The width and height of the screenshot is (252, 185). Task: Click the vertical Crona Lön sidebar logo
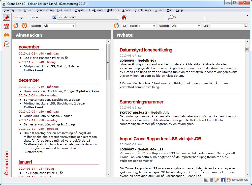(x=7, y=163)
